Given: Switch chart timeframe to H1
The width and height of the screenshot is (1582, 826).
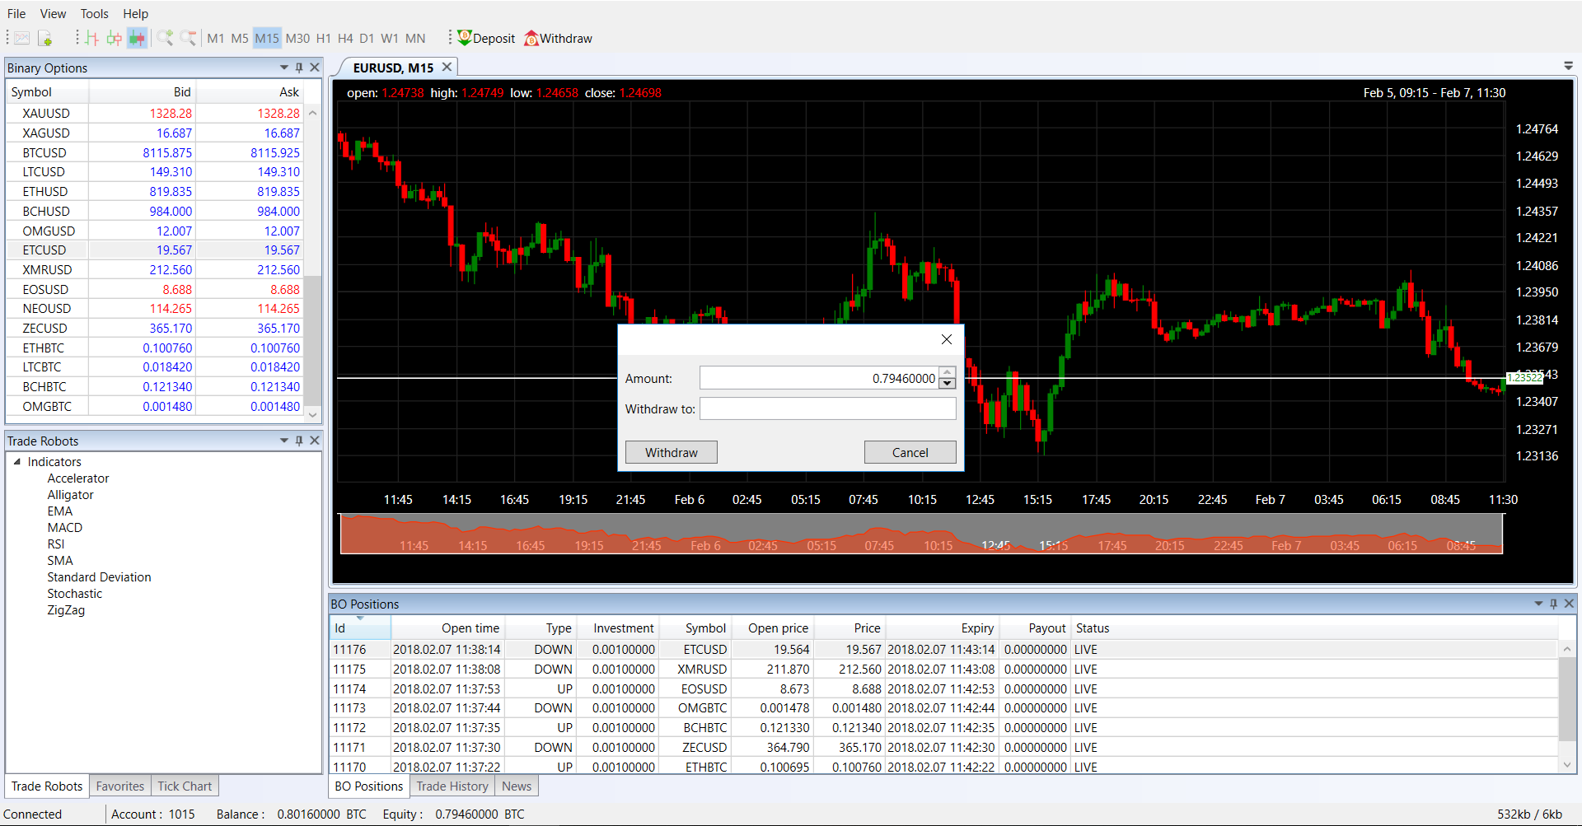Looking at the screenshot, I should pos(323,39).
